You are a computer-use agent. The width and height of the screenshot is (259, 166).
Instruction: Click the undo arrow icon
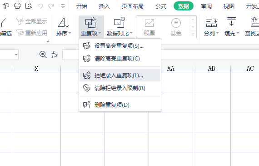(40, 6)
